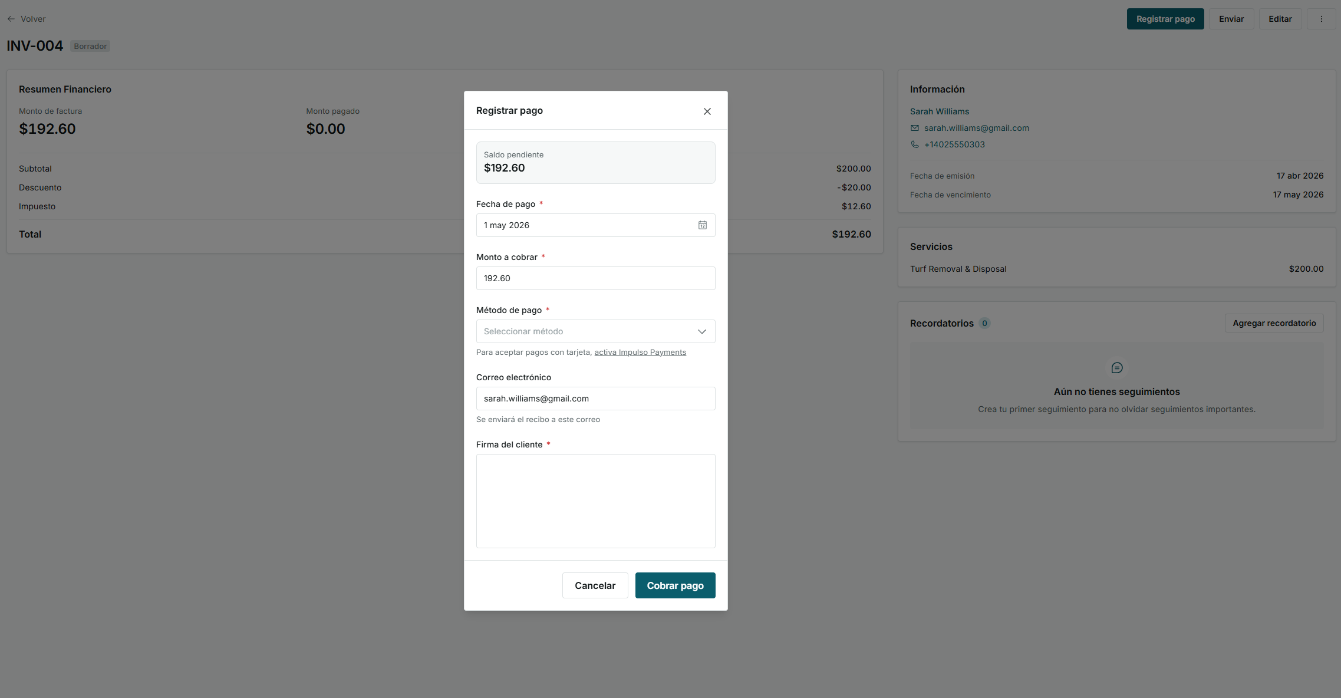Click the Fecha de pago date field

(x=595, y=225)
